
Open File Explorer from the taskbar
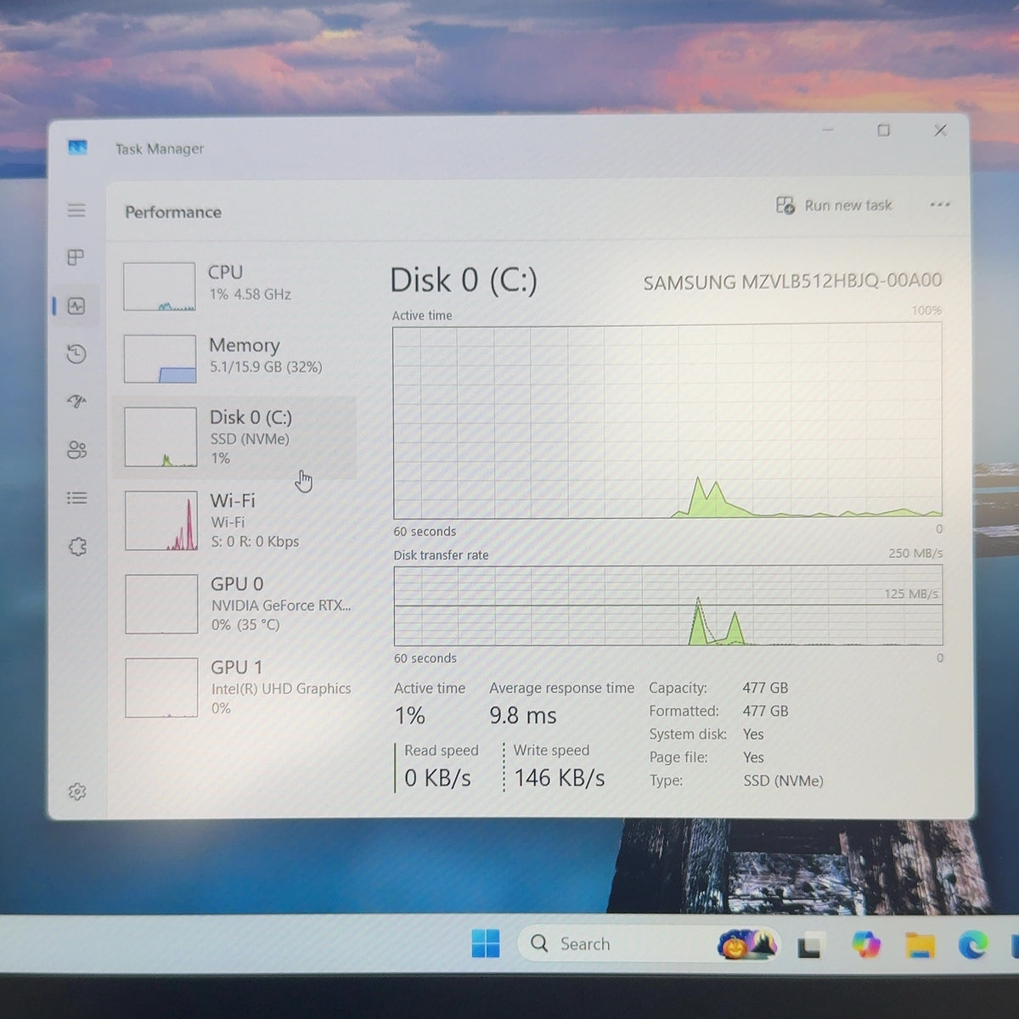920,944
